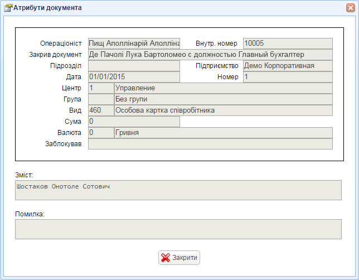Click the Операціоніст label
This screenshot has width=359, height=280.
coord(61,44)
